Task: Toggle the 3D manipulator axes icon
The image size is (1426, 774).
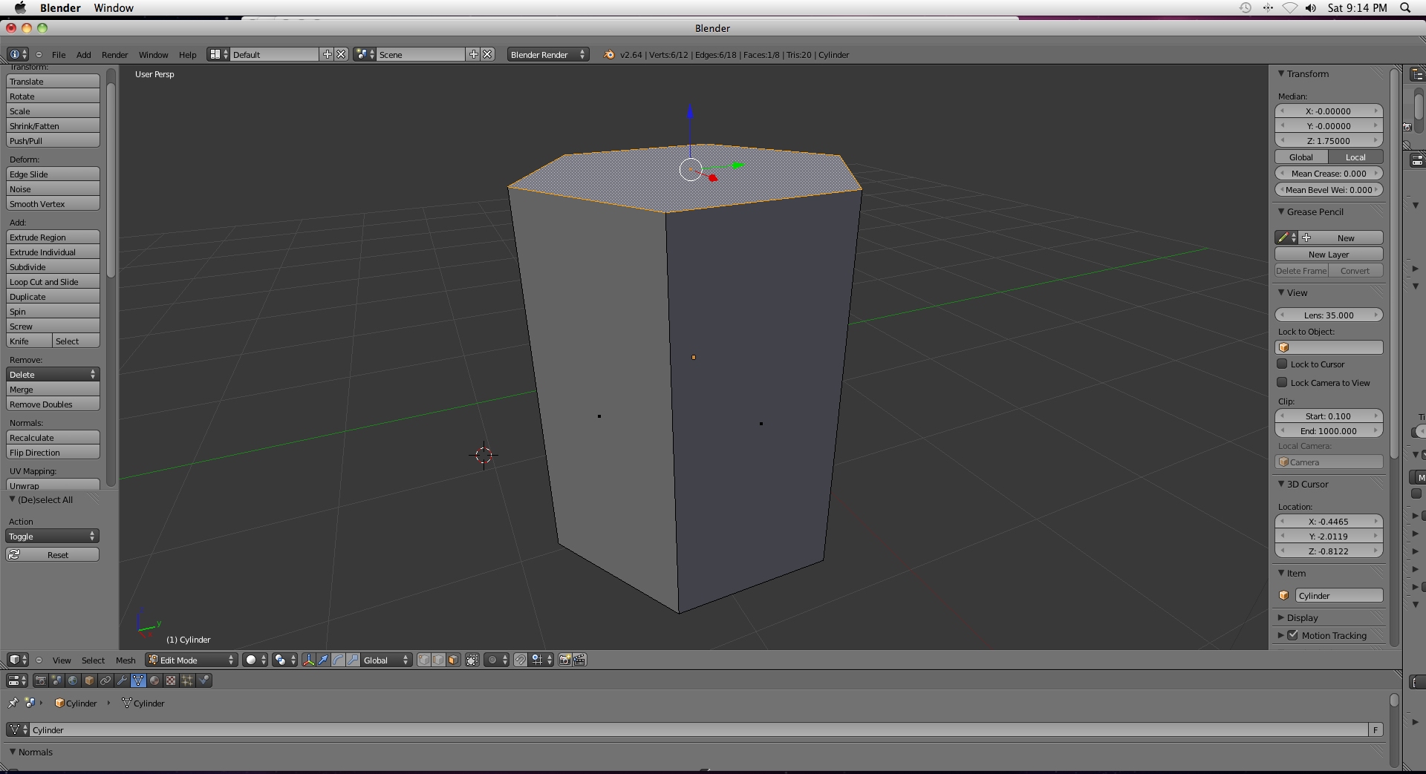Action: coord(309,660)
